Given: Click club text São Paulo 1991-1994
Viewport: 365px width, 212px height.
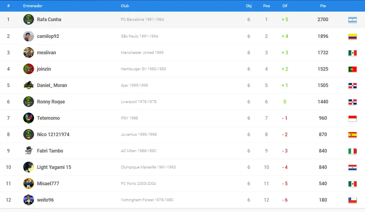Looking at the screenshot, I should point(139,36).
